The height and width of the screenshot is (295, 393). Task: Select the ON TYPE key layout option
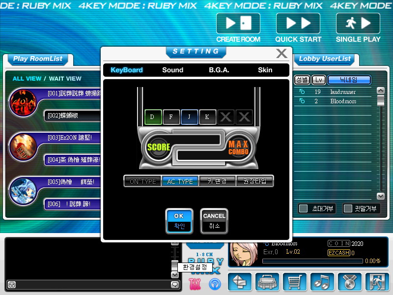pyautogui.click(x=142, y=181)
